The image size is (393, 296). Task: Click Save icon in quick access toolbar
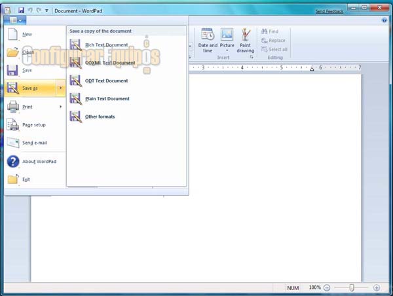coord(22,10)
